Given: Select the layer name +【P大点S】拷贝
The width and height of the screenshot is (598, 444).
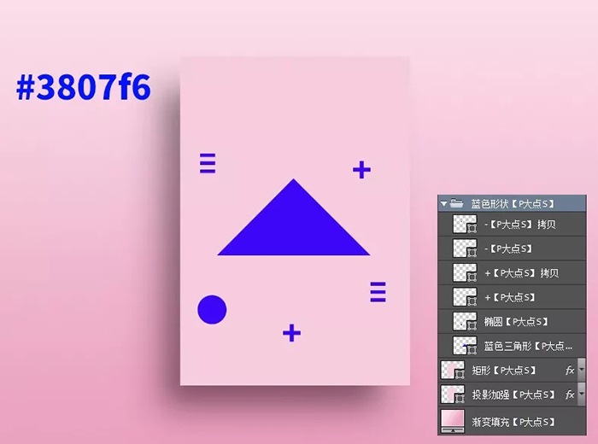Looking at the screenshot, I should click(521, 273).
